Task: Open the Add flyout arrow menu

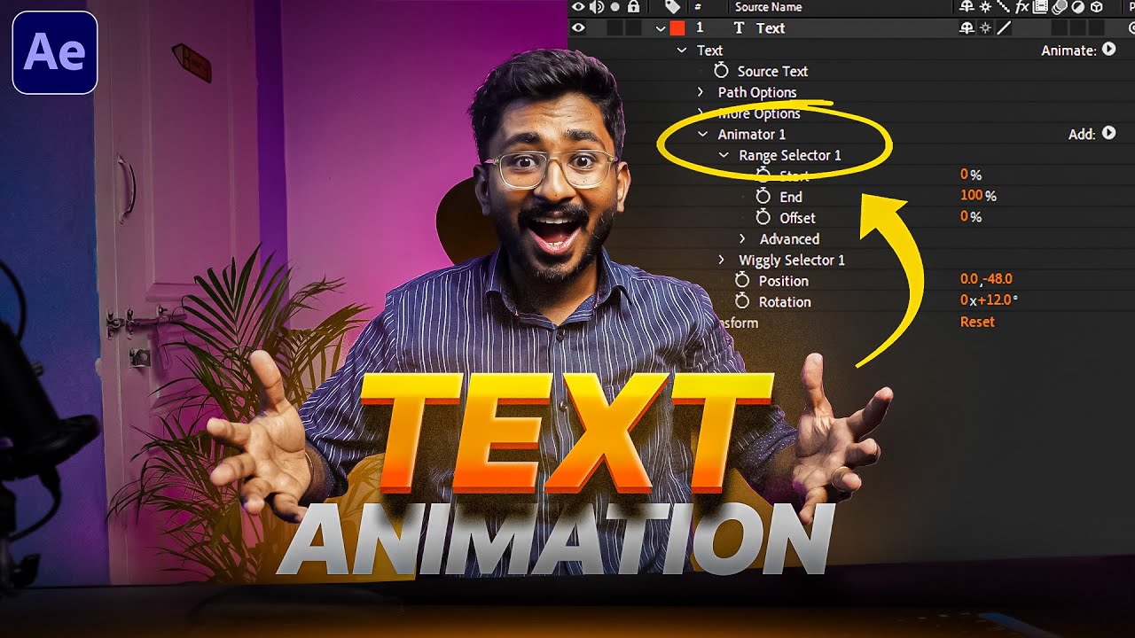Action: tap(1108, 134)
